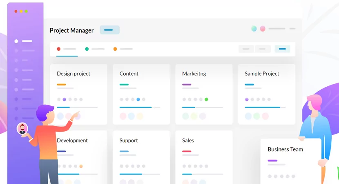Screen dimensions: 339x184
Task: Click the blue button beside Project Manager title
Action: [x=109, y=30]
